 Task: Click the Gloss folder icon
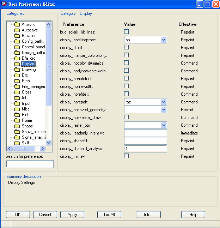point(17,92)
